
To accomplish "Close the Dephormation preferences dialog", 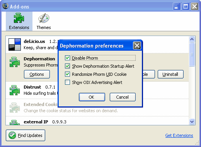I will click(x=137, y=46).
